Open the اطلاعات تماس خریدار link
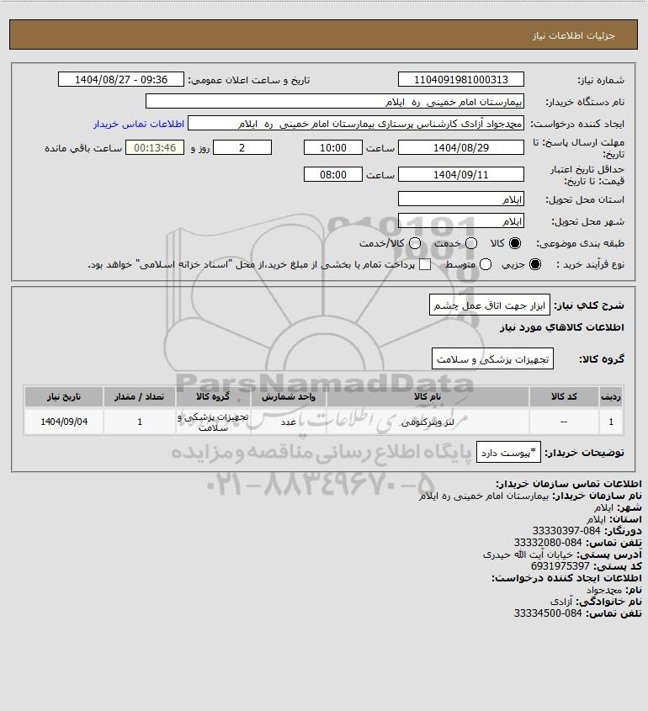 (x=139, y=124)
